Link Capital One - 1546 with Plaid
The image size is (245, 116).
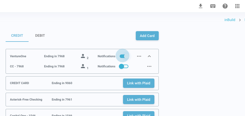[x=139, y=114]
